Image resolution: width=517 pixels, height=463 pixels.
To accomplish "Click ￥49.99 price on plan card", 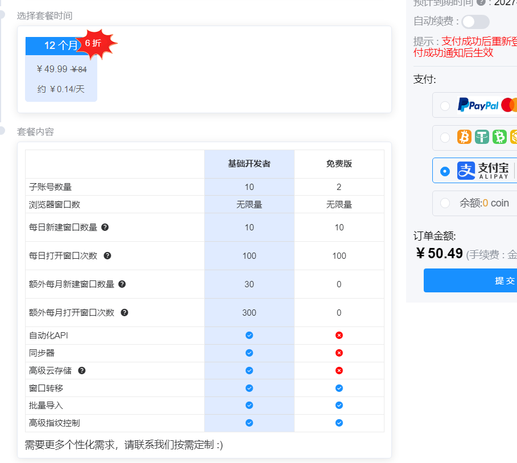I will point(52,69).
